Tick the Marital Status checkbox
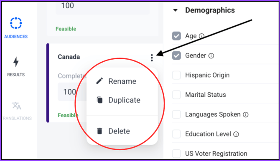The image size is (280, 161). (x=176, y=95)
